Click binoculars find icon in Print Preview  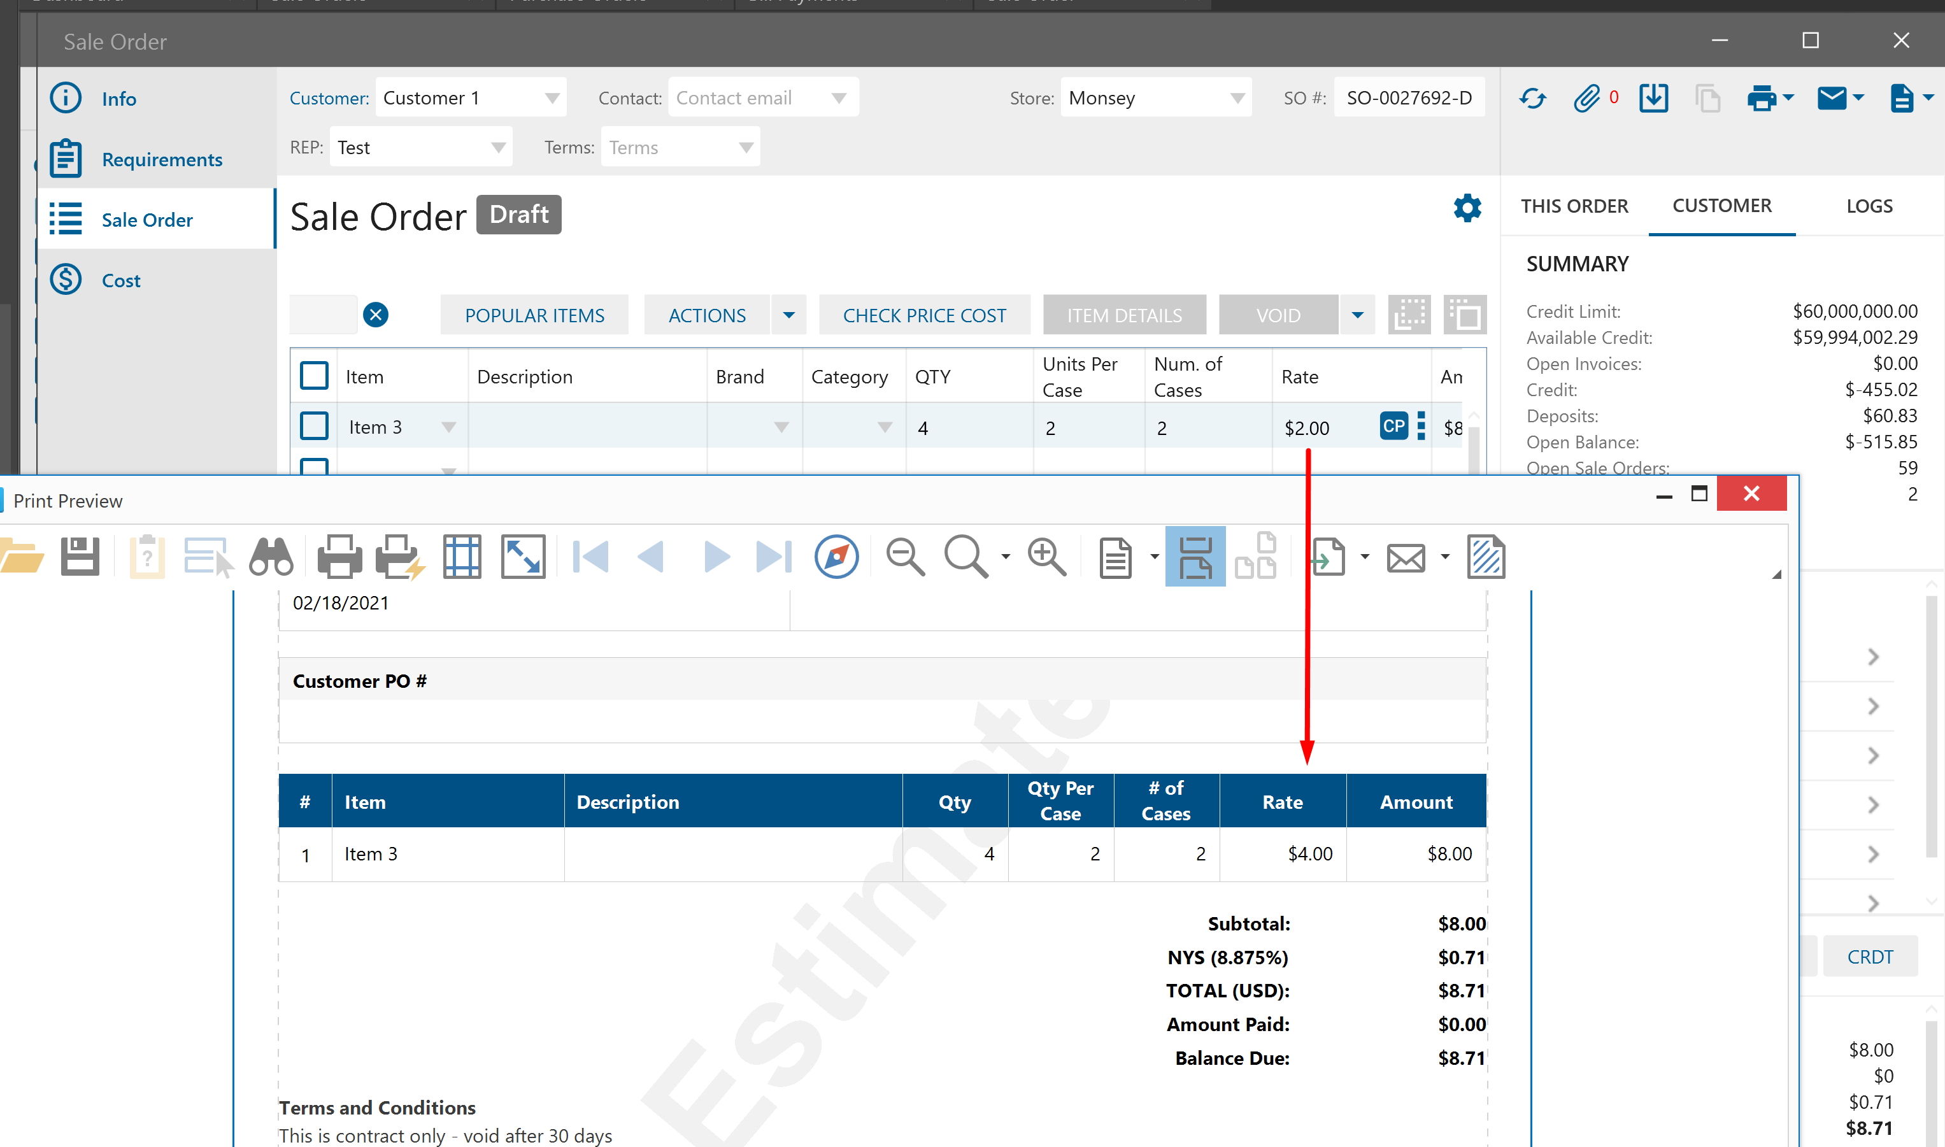pyautogui.click(x=271, y=557)
